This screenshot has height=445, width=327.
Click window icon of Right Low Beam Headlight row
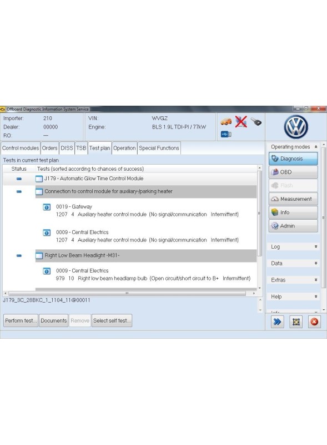tap(39, 256)
